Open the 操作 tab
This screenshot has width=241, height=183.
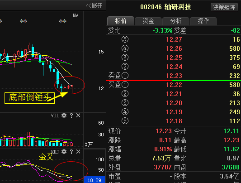pos(203,21)
